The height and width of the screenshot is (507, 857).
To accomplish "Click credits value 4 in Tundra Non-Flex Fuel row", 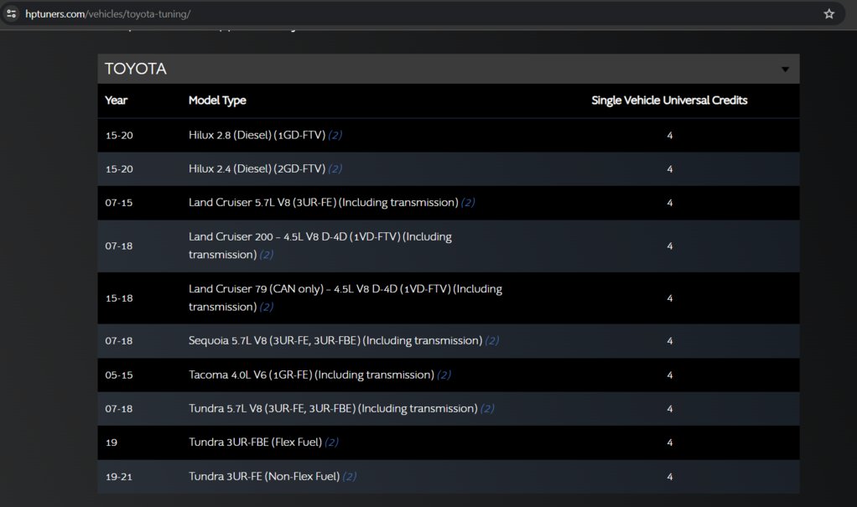I will tap(669, 477).
